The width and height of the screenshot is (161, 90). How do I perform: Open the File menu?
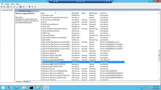[2, 4]
